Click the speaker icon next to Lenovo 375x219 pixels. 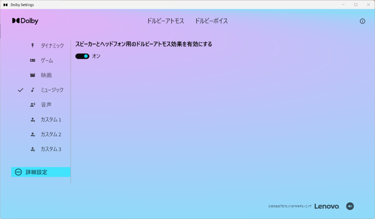[350, 206]
